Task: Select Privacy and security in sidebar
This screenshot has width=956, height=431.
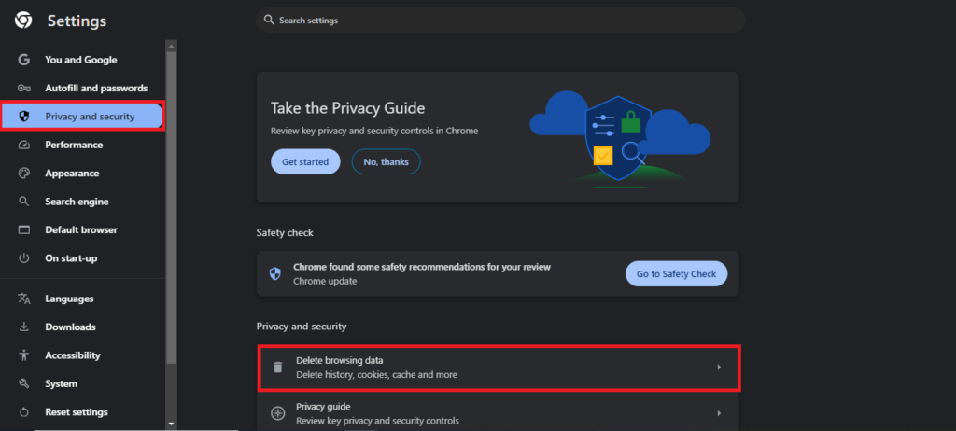Action: [83, 117]
